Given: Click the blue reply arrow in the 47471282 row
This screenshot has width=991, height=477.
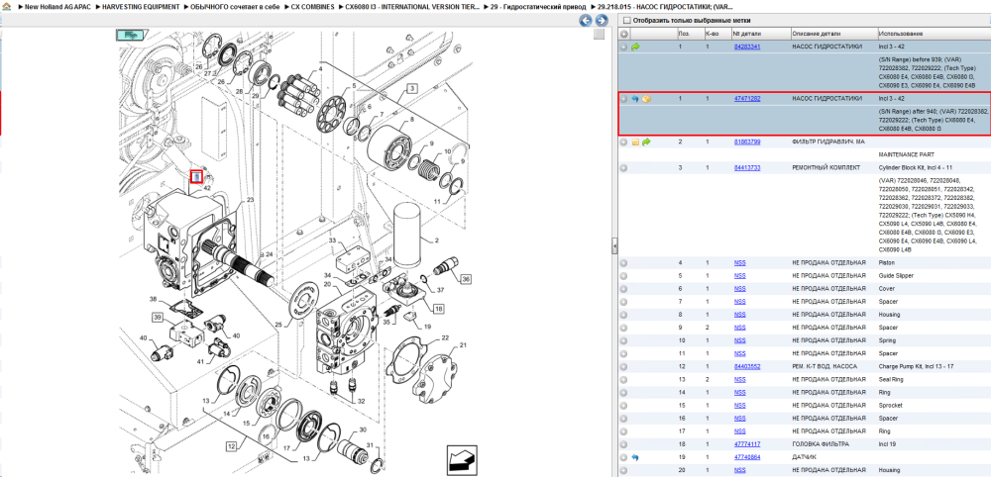Looking at the screenshot, I should pos(636,99).
